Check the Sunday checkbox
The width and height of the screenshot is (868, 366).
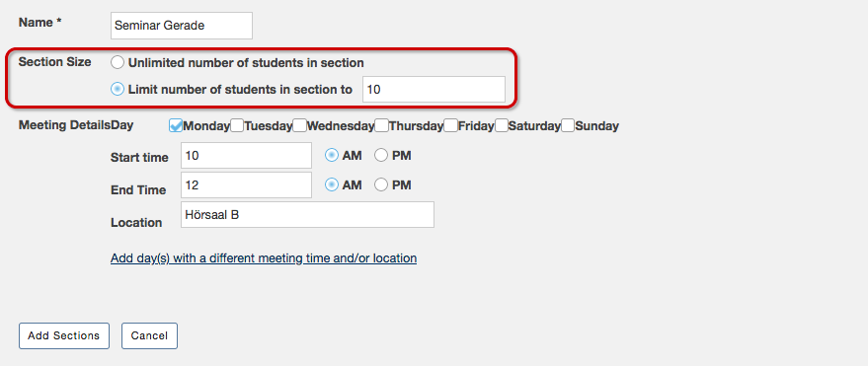point(568,126)
